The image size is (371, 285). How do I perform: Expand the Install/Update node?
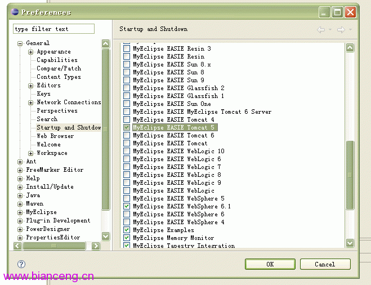pyautogui.click(x=20, y=187)
